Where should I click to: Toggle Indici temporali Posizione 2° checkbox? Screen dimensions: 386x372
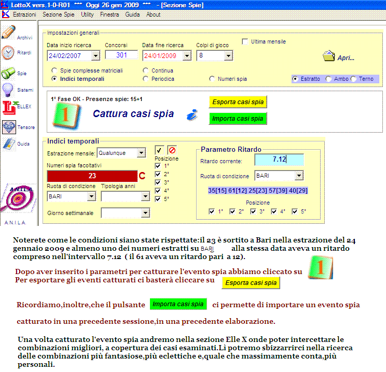(x=158, y=174)
